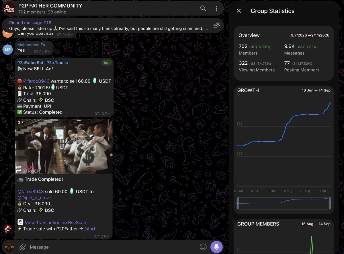The width and height of the screenshot is (344, 254).
Task: Click the Deal: ₹6,090 line
Action: point(34,204)
